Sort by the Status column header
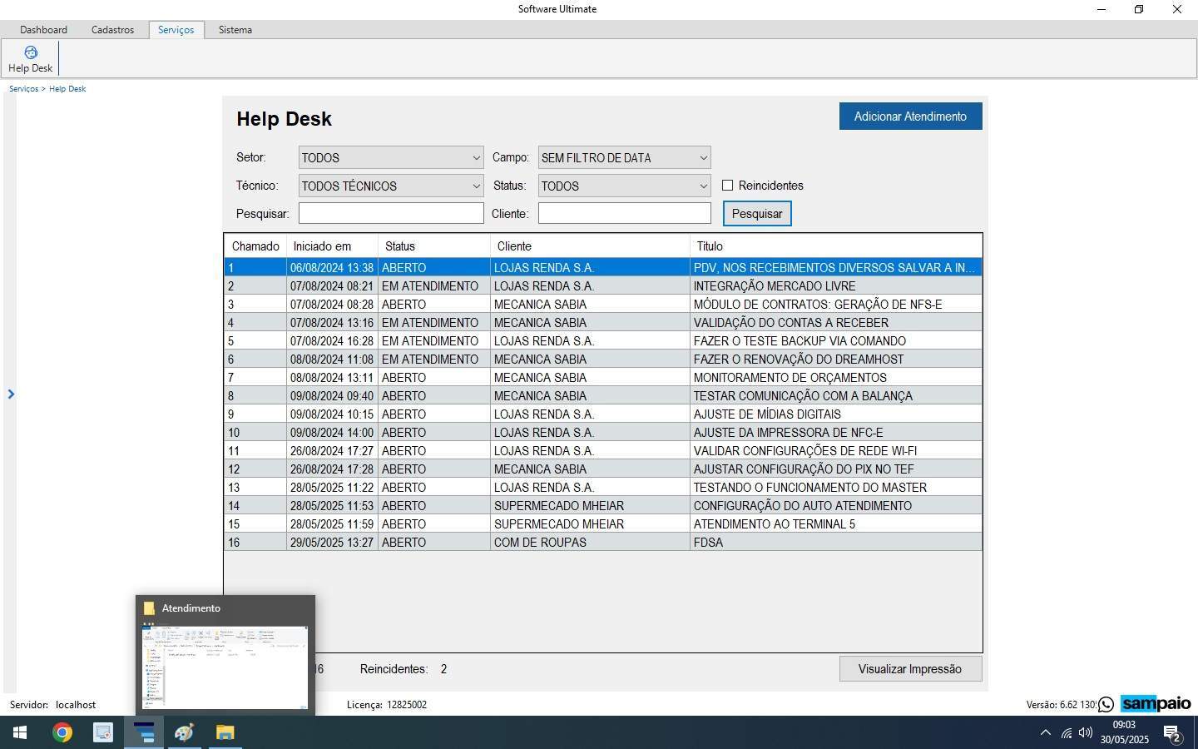This screenshot has height=749, width=1198. click(x=433, y=246)
